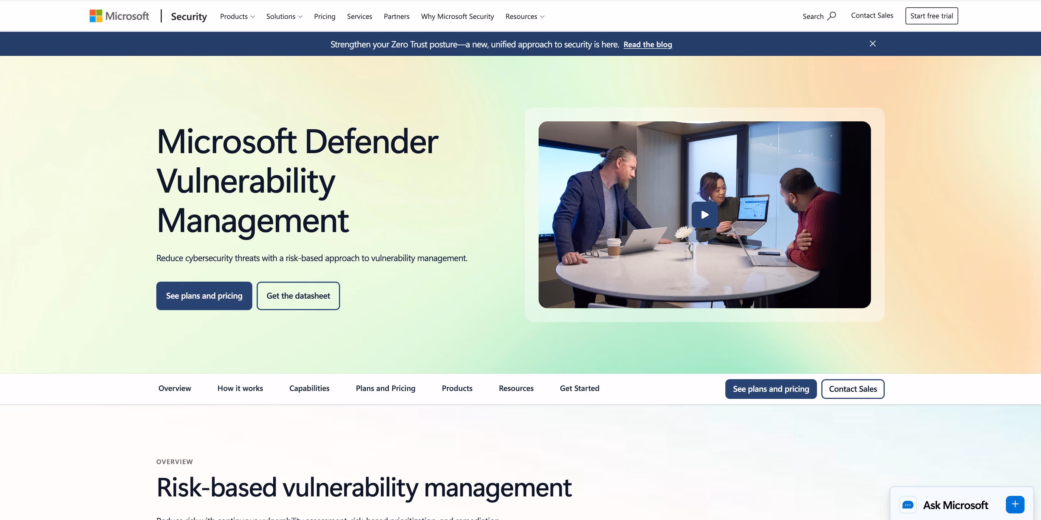Viewport: 1041px width, 520px height.
Task: Click the Ask Microsoft label
Action: tap(955, 505)
